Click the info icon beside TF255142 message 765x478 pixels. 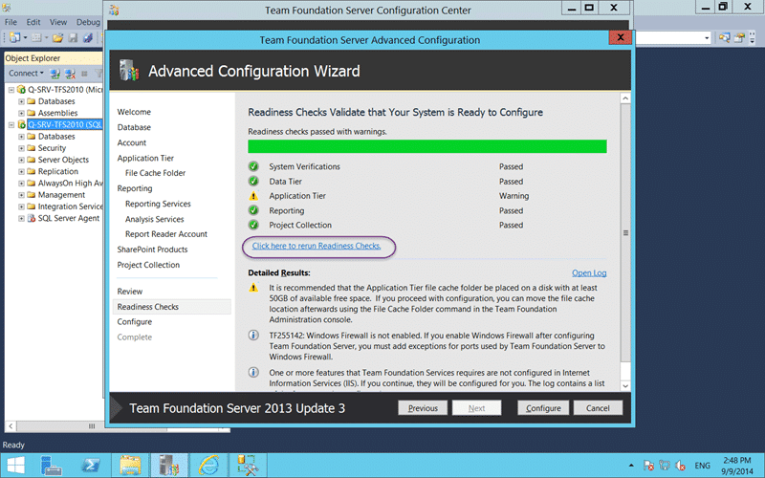pos(253,336)
